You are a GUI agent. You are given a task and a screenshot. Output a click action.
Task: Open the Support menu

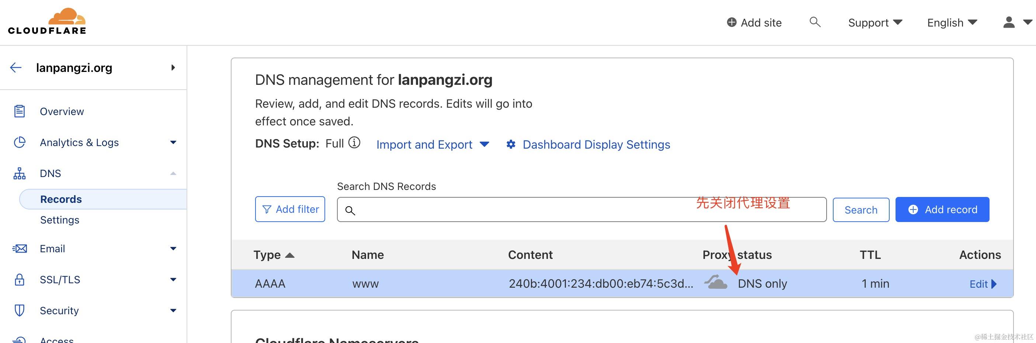click(x=875, y=22)
